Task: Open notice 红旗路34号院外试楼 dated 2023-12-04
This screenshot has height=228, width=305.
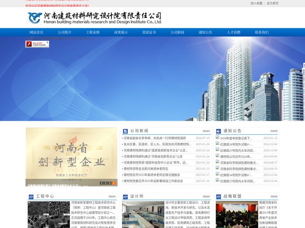Action: tap(236, 175)
